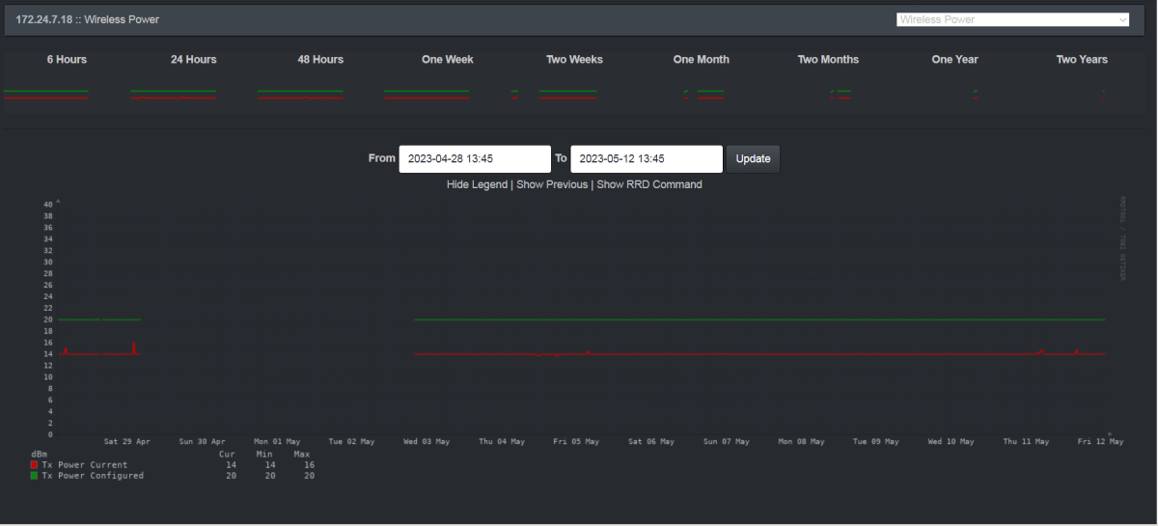Click the 172.24.7.18 :: Wireless Power title
The width and height of the screenshot is (1158, 526).
click(x=88, y=19)
